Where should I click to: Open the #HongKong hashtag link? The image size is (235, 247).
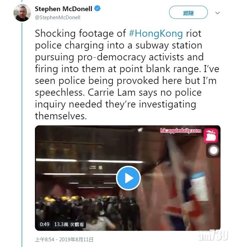tap(156, 33)
